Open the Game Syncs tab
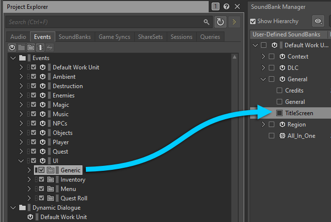This screenshot has height=222, width=331. [x=114, y=37]
